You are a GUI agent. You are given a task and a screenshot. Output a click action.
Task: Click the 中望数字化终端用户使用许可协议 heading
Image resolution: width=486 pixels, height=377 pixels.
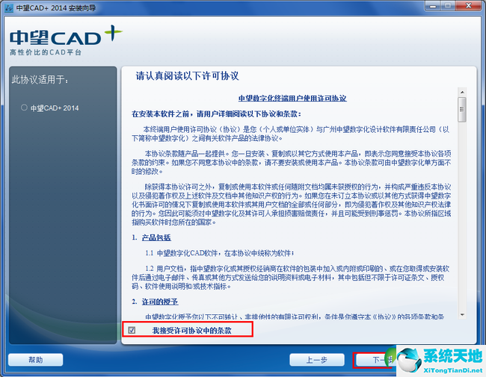pyautogui.click(x=292, y=99)
